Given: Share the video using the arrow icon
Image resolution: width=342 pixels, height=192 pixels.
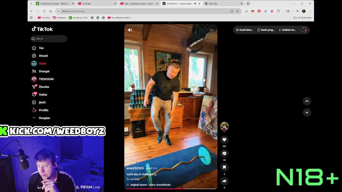Looking at the screenshot, I should point(224,181).
